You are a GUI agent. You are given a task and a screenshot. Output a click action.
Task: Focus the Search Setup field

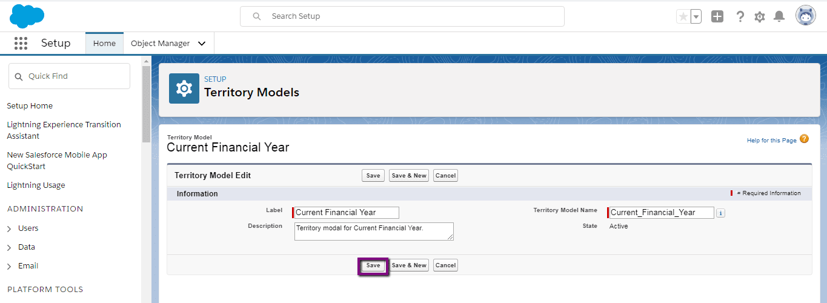click(x=402, y=16)
